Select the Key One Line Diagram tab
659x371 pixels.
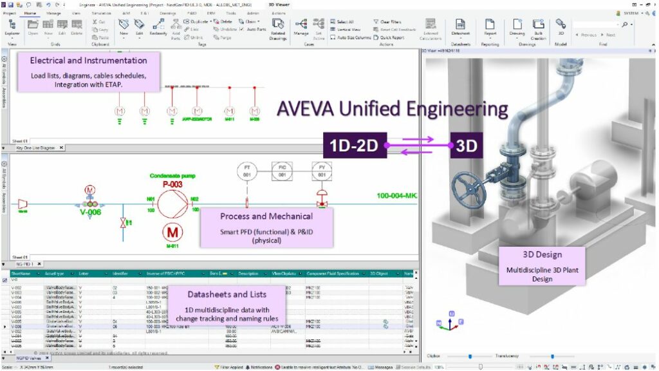[x=35, y=148]
